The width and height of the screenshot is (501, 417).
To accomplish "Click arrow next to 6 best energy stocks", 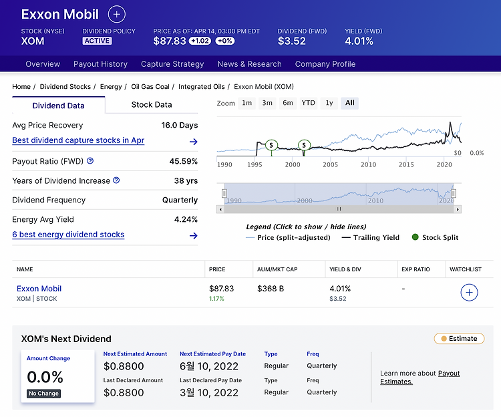I will point(193,236).
